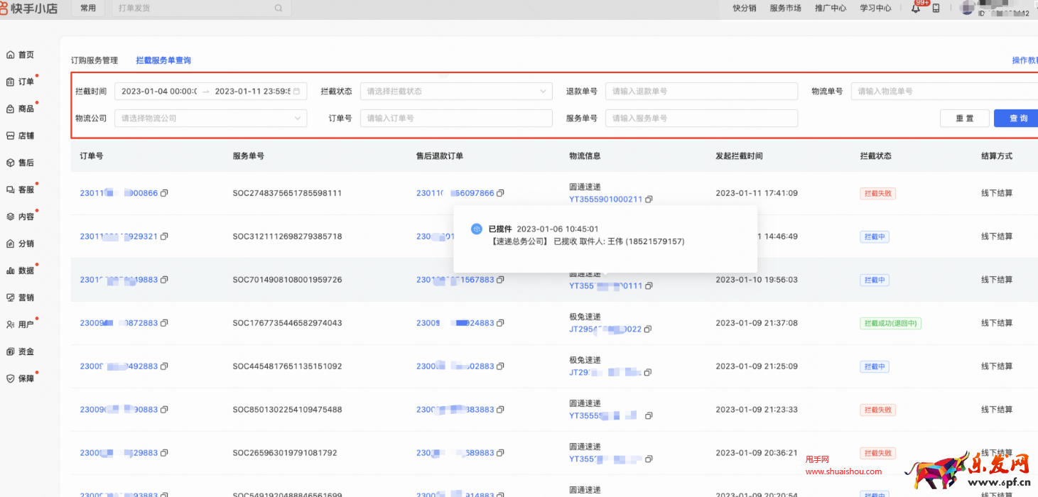
Task: Click calendar icon in 拦截时间 field
Action: click(x=296, y=92)
